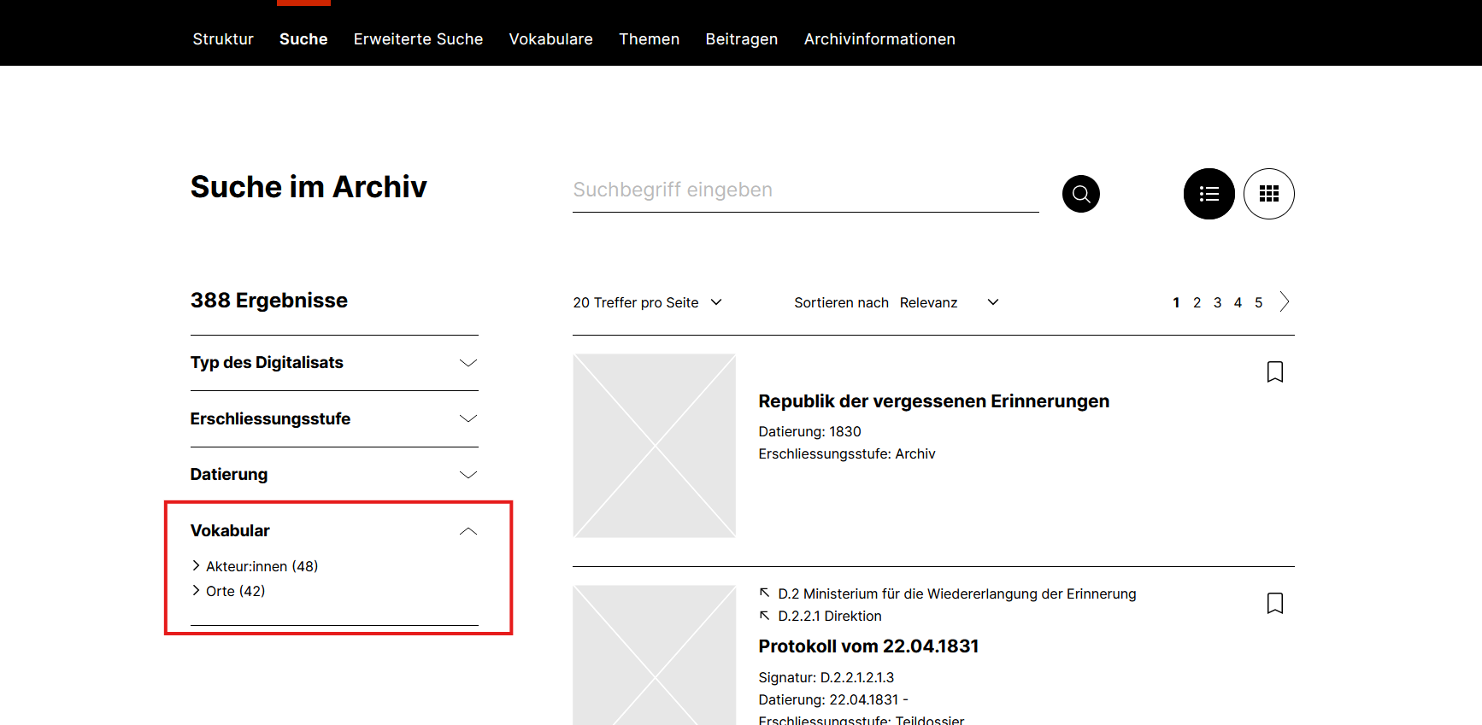Click the Datierung: 1830 text
Screen dimensions: 1482x725
(x=809, y=431)
